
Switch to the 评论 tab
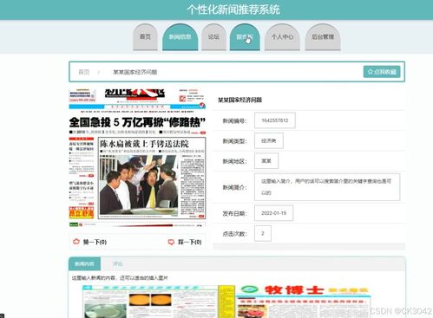pyautogui.click(x=118, y=263)
